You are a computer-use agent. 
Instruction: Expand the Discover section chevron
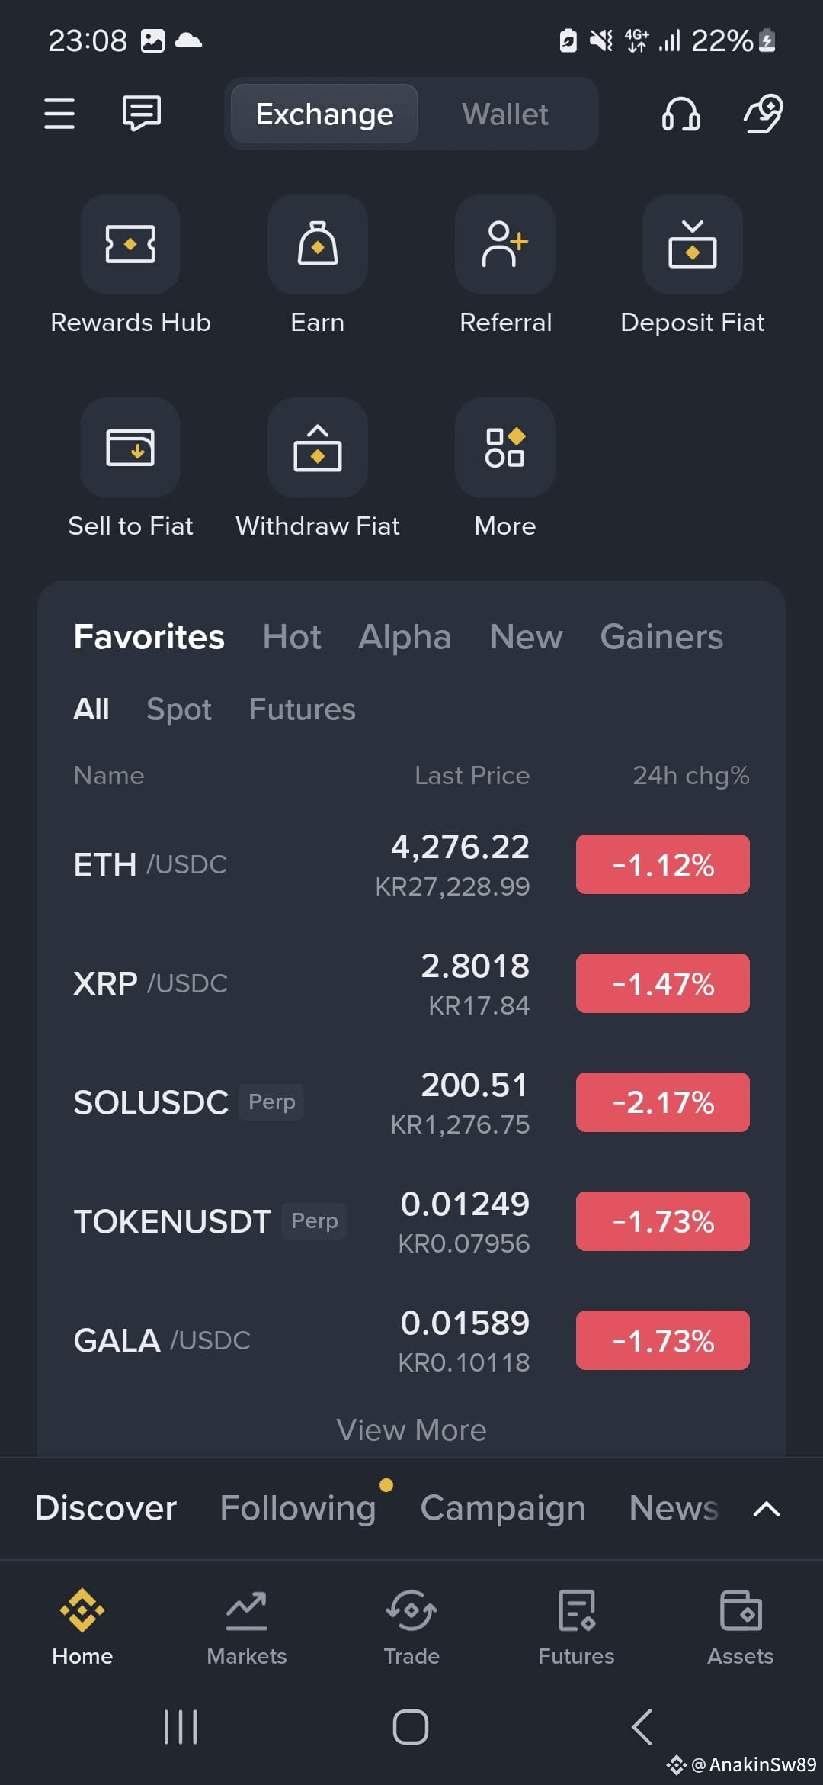[x=766, y=1509]
